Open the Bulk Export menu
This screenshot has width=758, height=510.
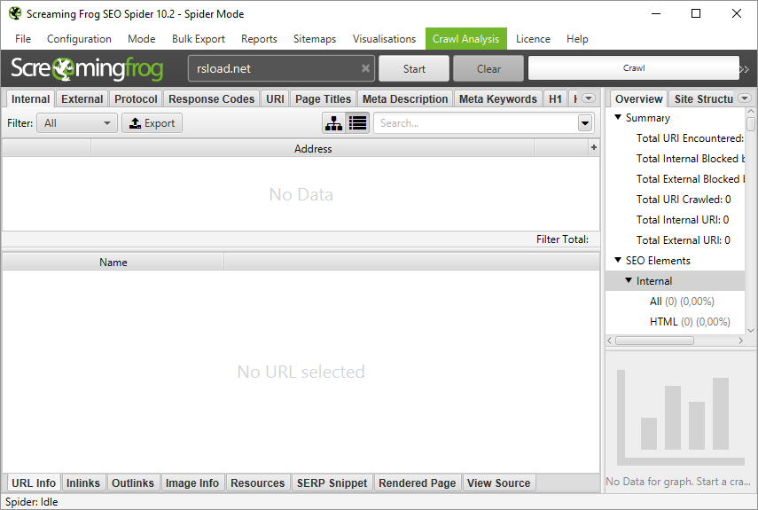[x=199, y=39]
